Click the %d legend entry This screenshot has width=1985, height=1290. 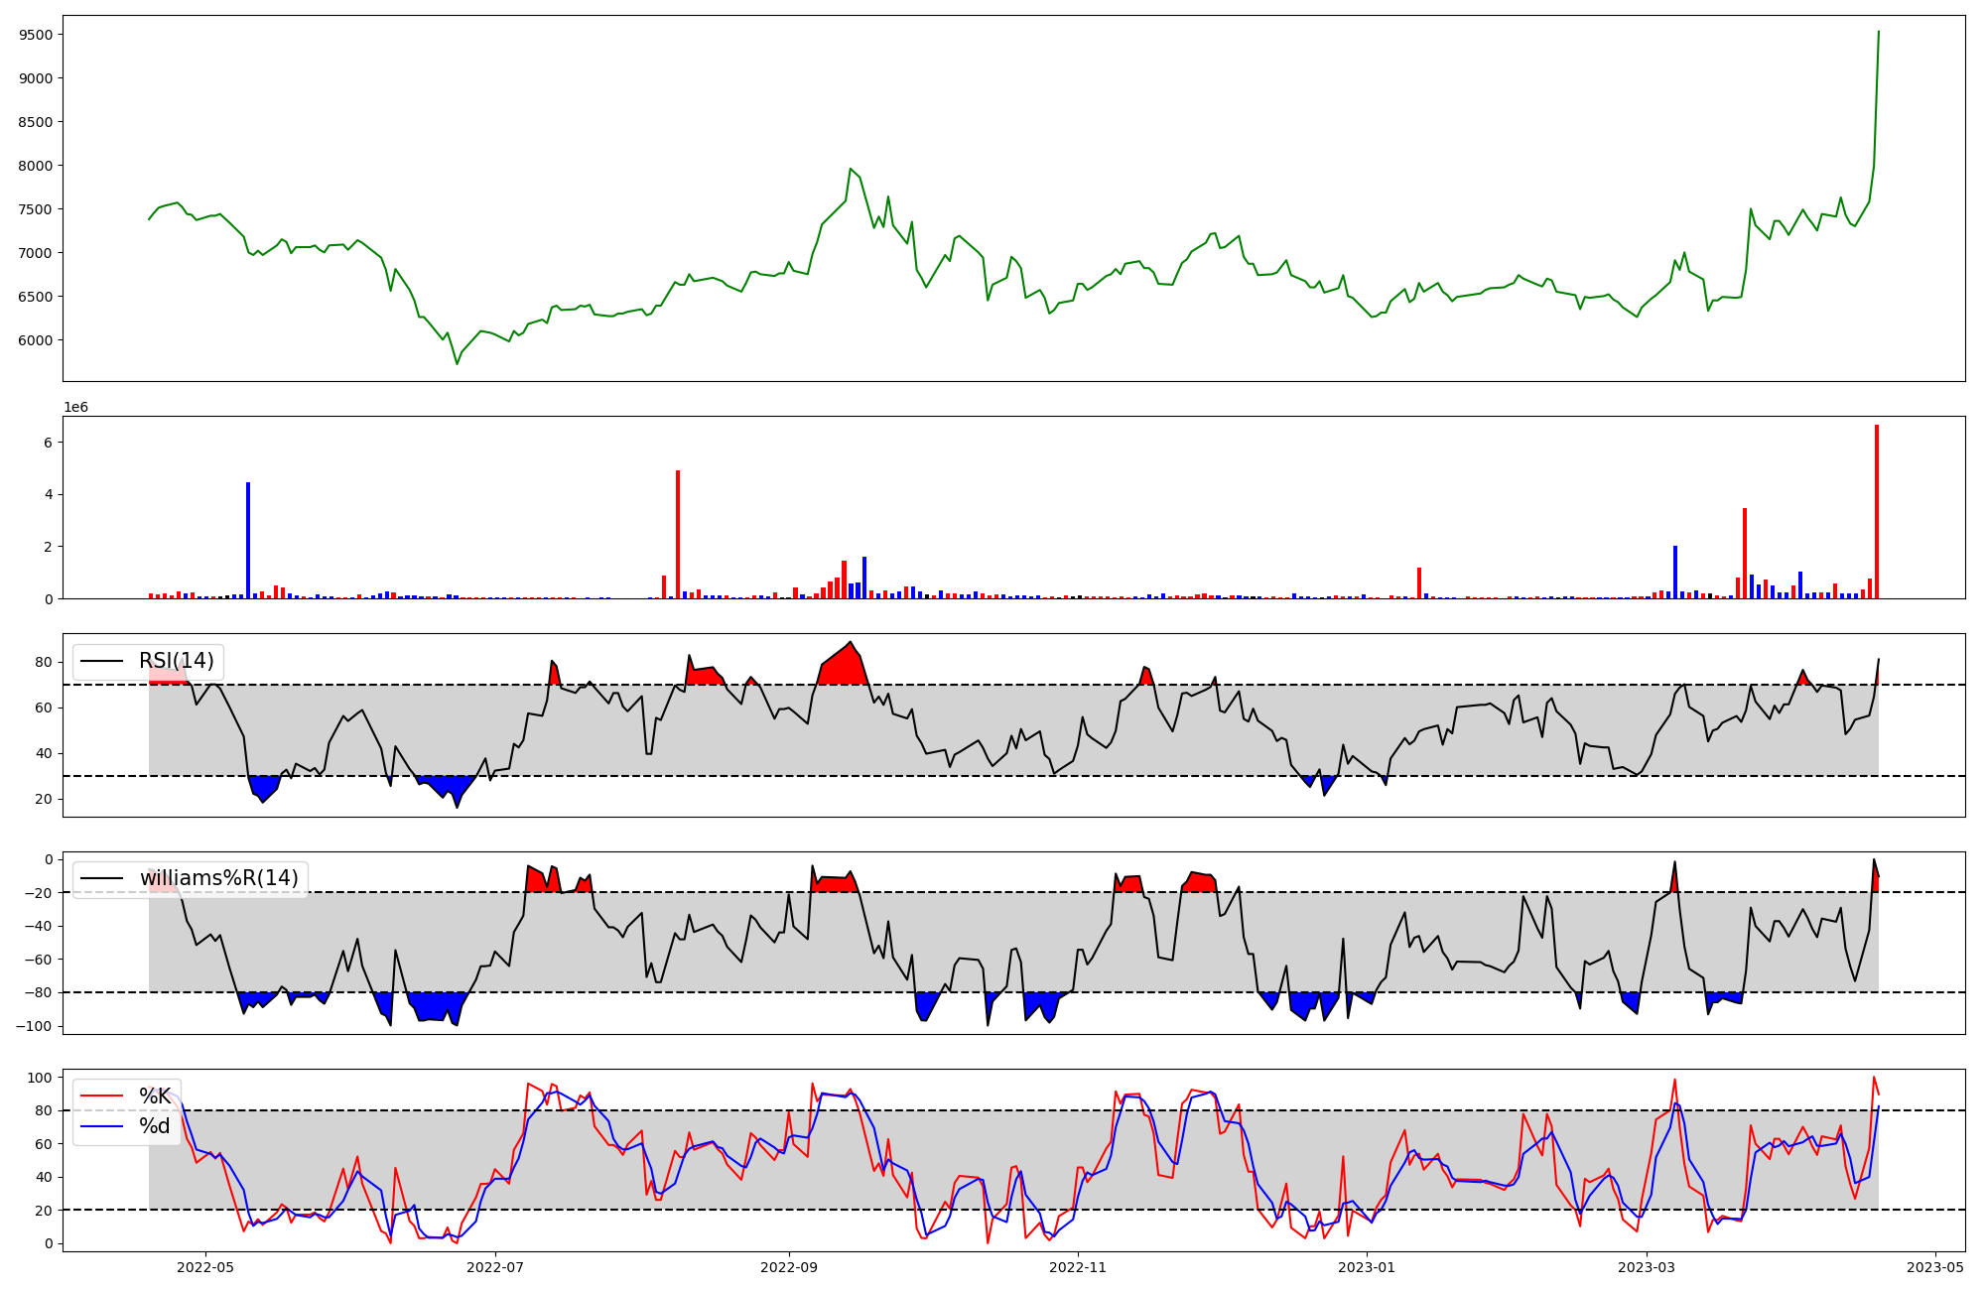(x=153, y=1126)
